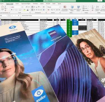Switch to the Dados tab
Viewport: 105px width, 102px height.
pyautogui.click(x=42, y=4)
